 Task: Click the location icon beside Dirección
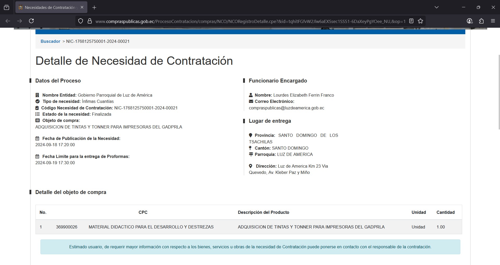(250, 166)
